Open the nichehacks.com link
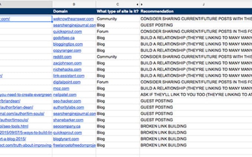The width and height of the screenshot is (252, 157). pyautogui.click(x=67, y=69)
